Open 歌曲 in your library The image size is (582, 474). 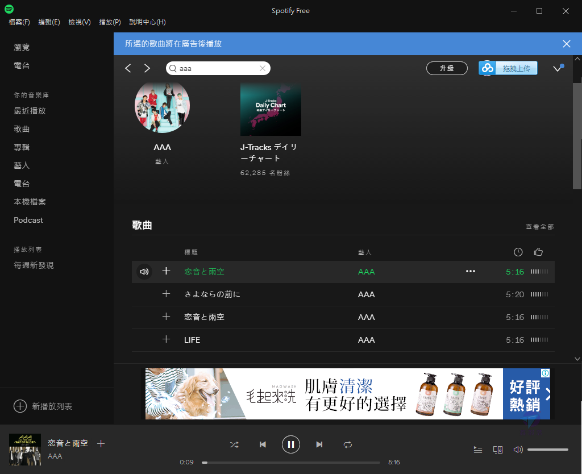pos(22,129)
